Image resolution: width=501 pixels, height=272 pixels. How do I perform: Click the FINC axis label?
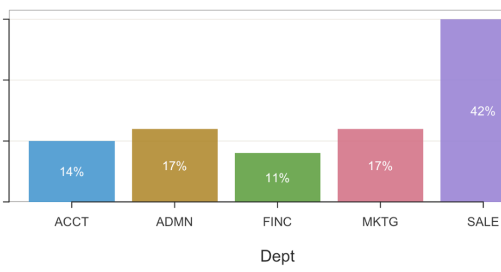pos(277,222)
